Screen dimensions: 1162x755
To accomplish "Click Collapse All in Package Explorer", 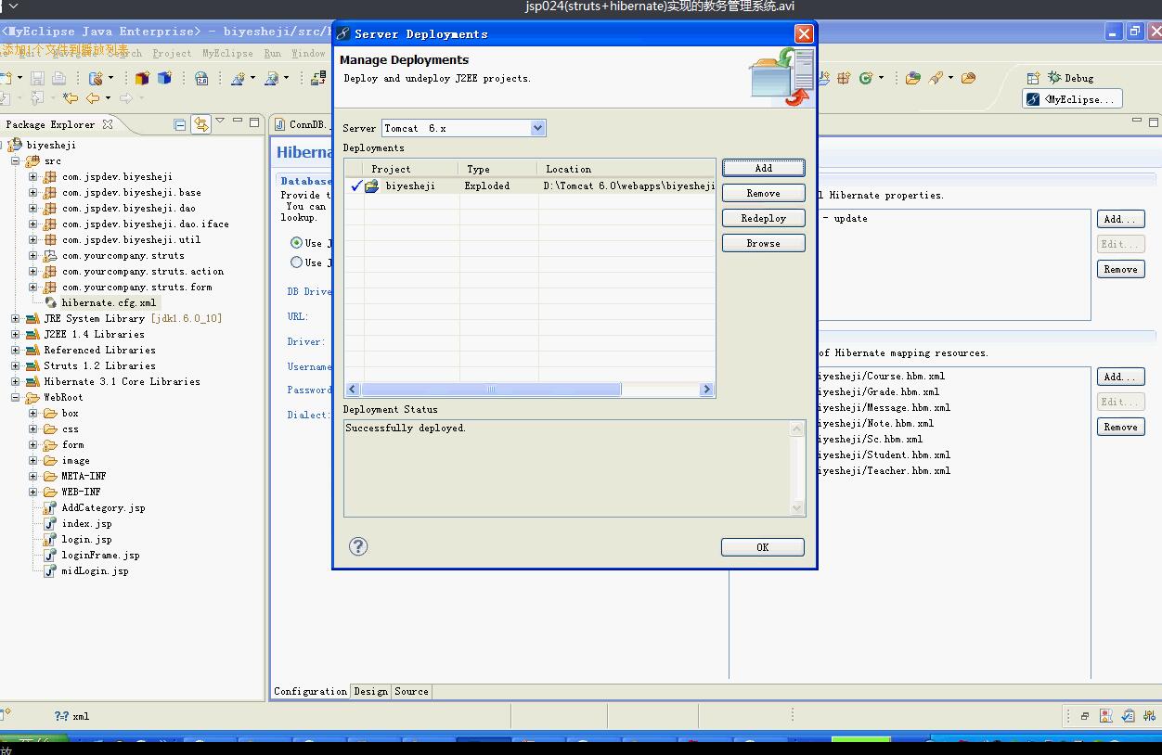I will [180, 124].
